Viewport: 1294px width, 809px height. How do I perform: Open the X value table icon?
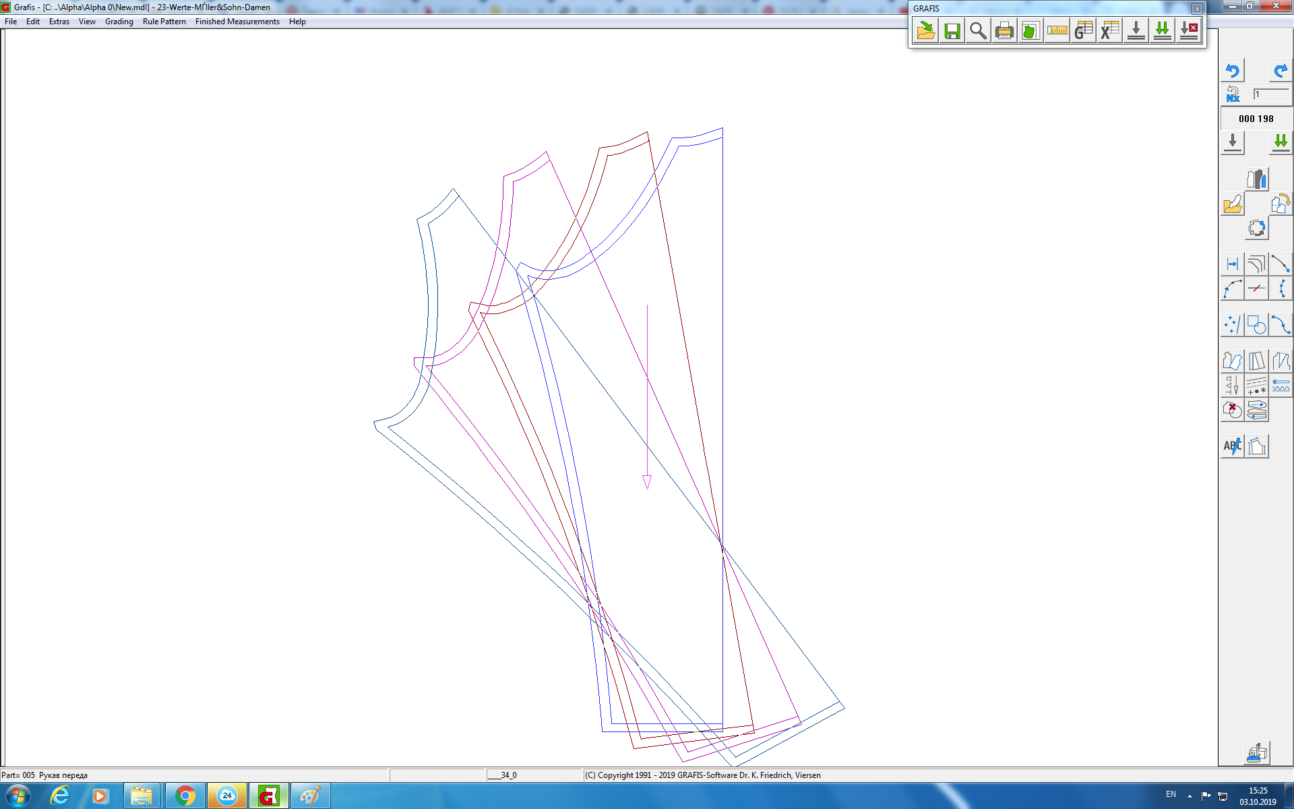(x=1109, y=31)
